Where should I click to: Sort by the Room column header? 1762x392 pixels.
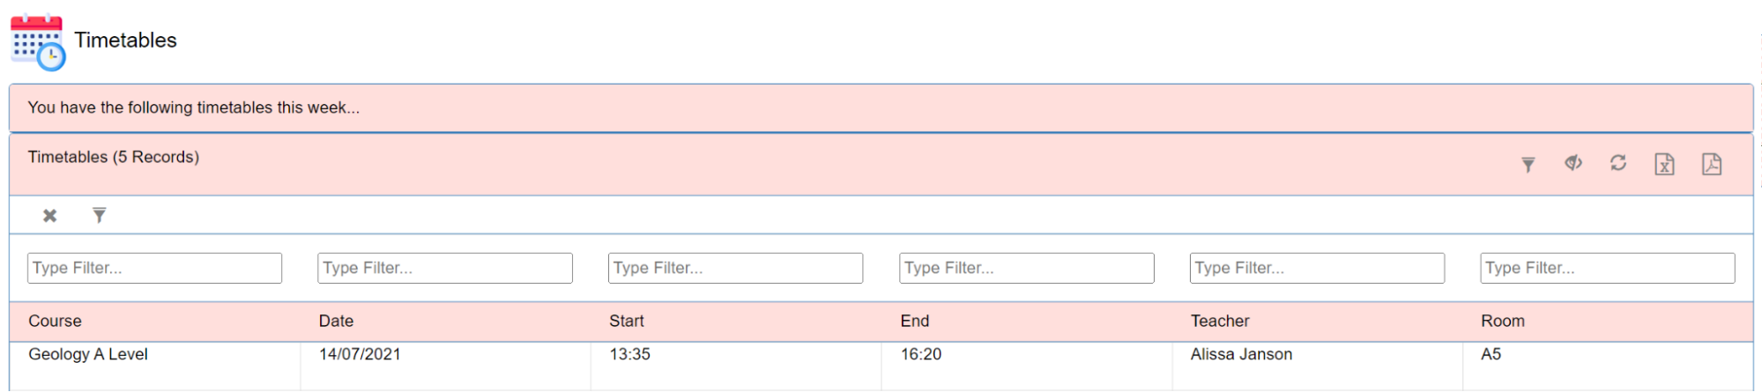[1503, 322]
